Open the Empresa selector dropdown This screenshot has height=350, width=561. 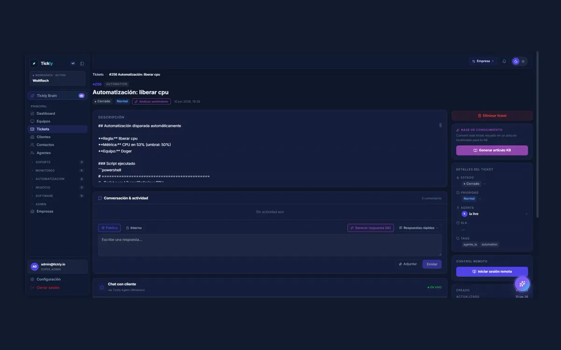point(483,61)
